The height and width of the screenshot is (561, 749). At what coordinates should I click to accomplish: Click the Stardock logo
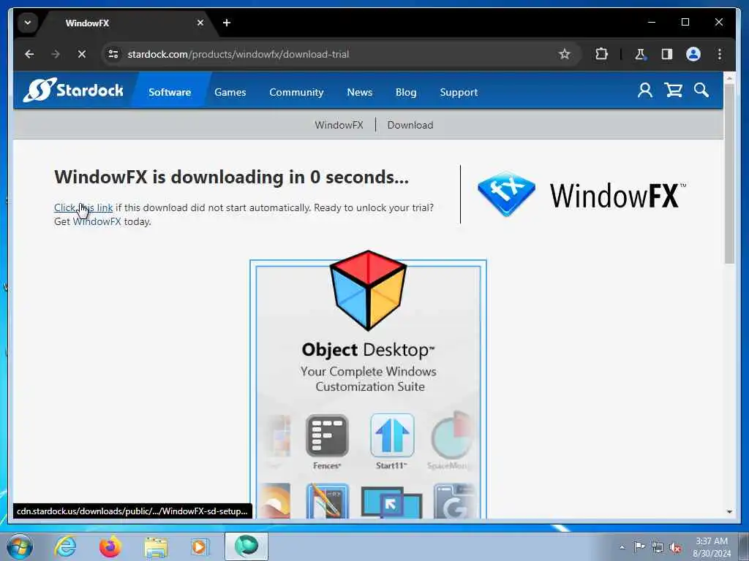point(73,90)
